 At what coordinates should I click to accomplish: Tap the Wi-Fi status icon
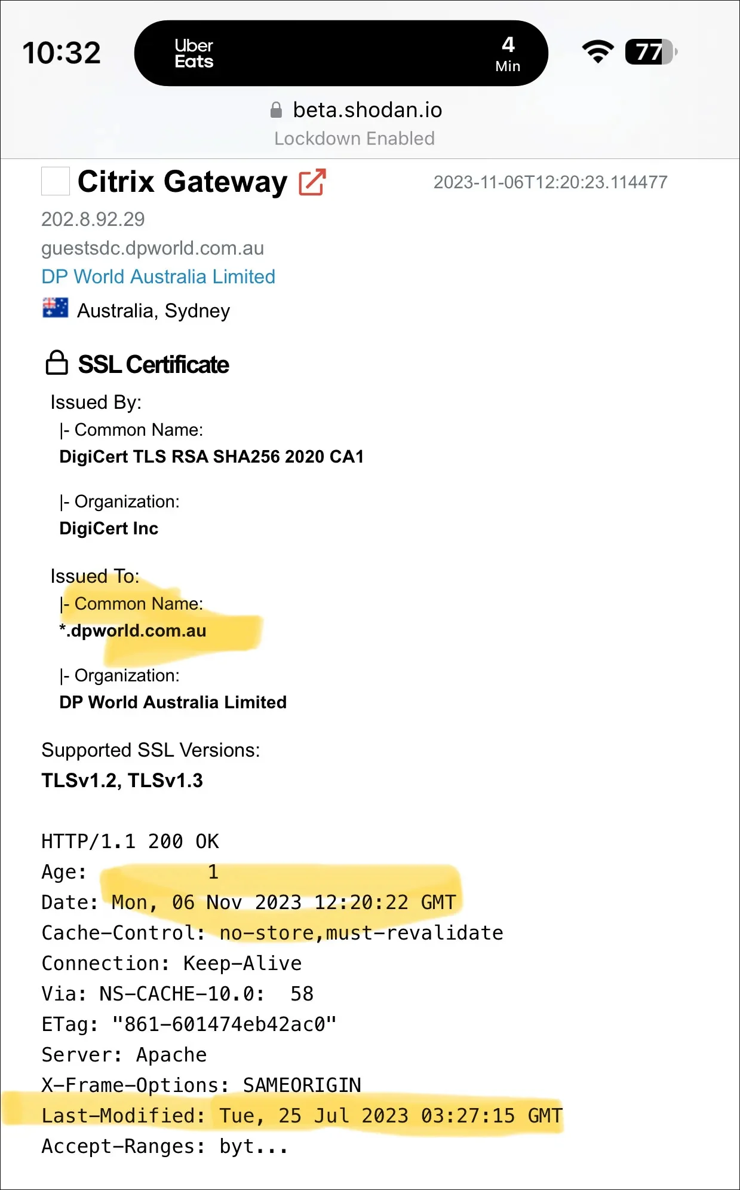pyautogui.click(x=597, y=52)
